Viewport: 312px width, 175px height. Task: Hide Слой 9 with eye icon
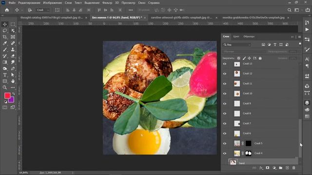point(225,104)
